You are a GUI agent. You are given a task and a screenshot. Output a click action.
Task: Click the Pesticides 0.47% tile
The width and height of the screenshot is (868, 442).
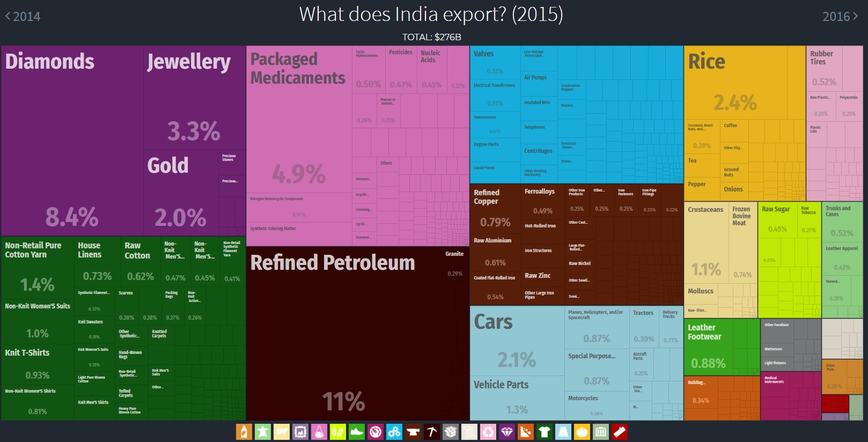coord(401,69)
